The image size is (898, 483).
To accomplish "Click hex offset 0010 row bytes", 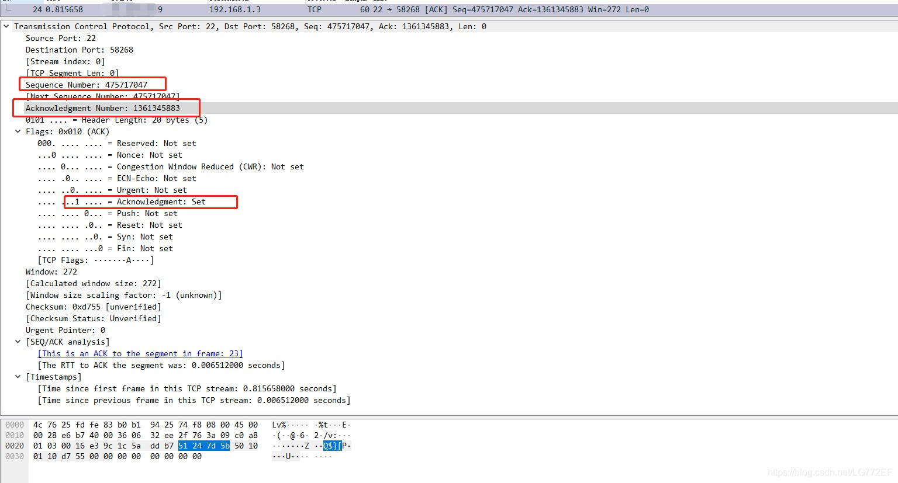I will click(146, 435).
